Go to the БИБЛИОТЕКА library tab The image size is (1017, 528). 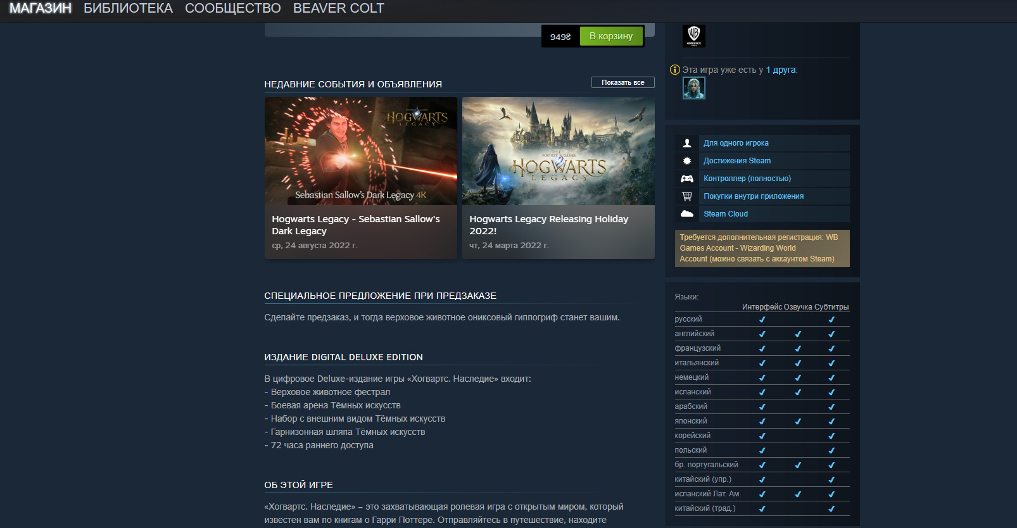[x=128, y=8]
